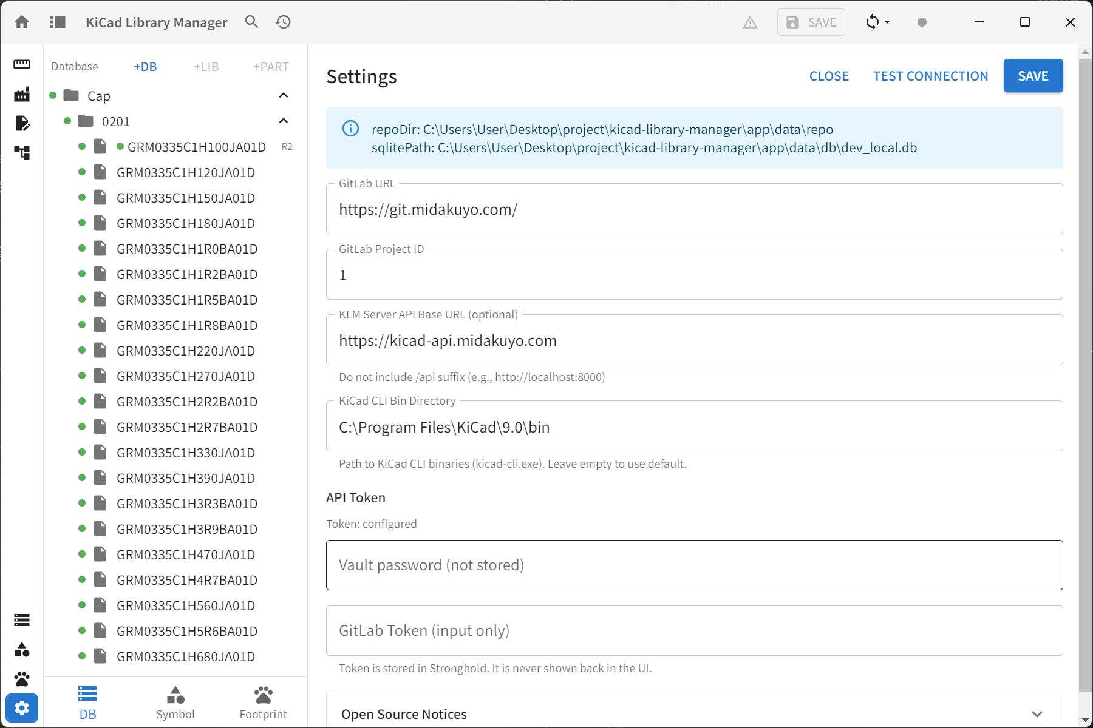This screenshot has width=1093, height=728.
Task: Expand Open Source Notices section
Action: coord(694,714)
